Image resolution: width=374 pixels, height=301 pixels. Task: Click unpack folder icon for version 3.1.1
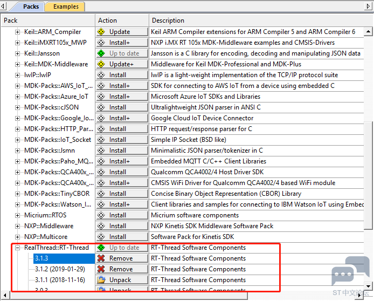coord(101,280)
